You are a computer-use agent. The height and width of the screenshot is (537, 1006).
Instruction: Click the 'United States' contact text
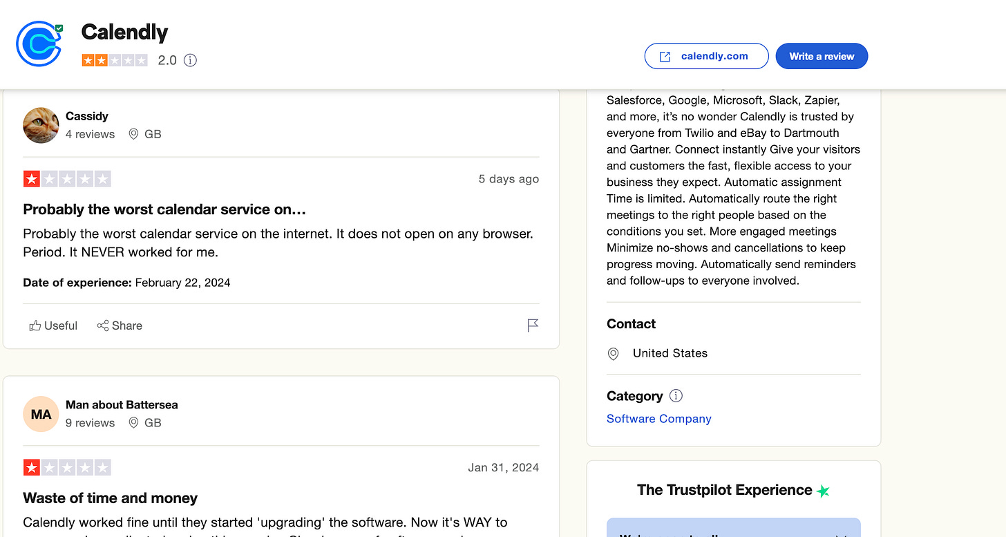tap(670, 353)
